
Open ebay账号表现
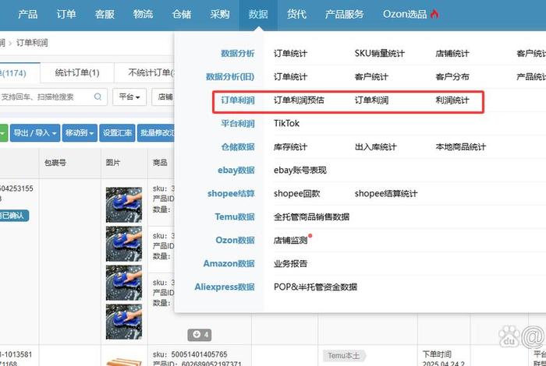pos(300,170)
